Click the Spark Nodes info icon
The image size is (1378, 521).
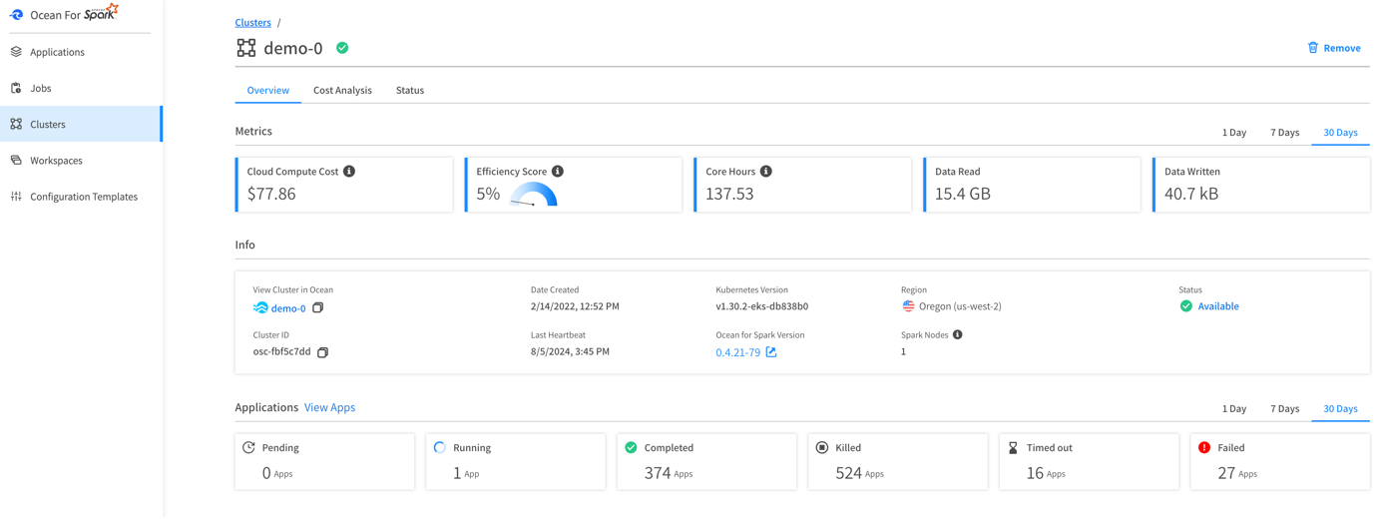[958, 335]
